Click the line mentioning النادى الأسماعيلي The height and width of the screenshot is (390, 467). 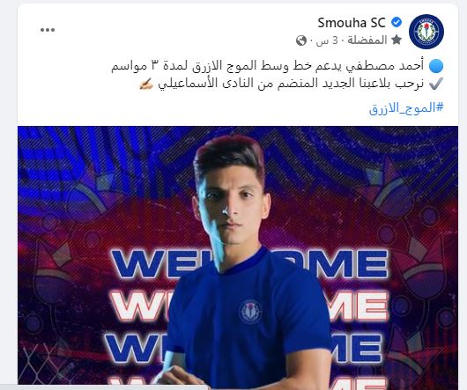tap(291, 84)
